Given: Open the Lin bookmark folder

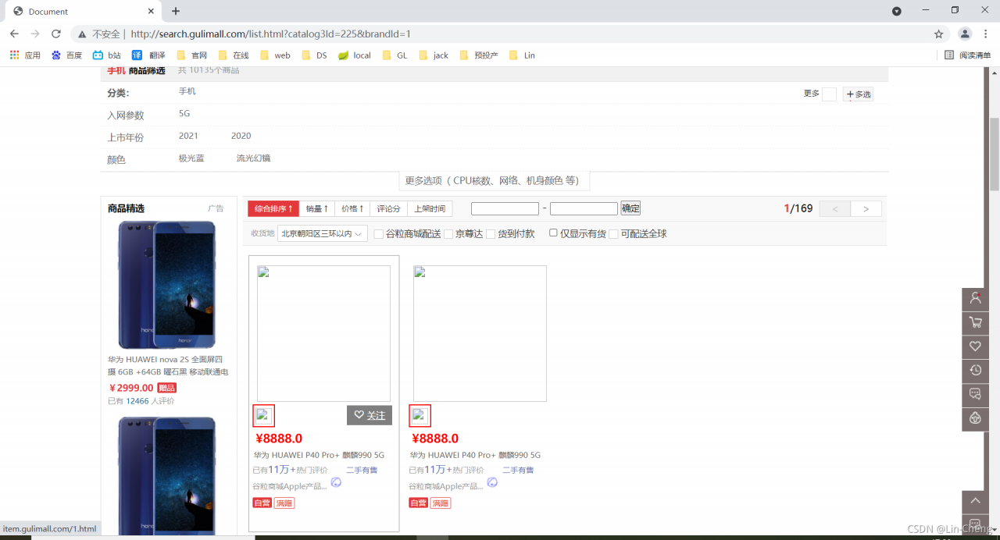Looking at the screenshot, I should [522, 55].
